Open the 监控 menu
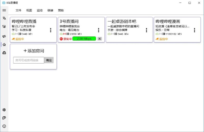This screenshot has width=204, height=132. (x=40, y=10)
